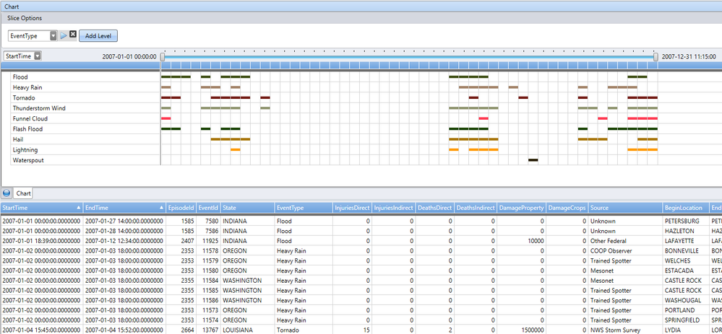Click the timeline start label 2007-01-01 00:00:00
Screen dimensions: 722x334
coord(129,56)
